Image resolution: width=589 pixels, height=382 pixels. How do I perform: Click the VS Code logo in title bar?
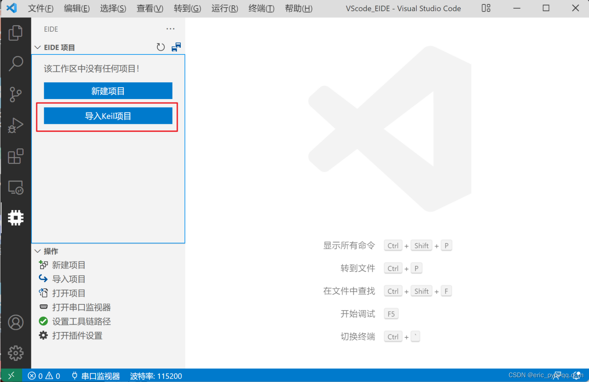pos(12,8)
